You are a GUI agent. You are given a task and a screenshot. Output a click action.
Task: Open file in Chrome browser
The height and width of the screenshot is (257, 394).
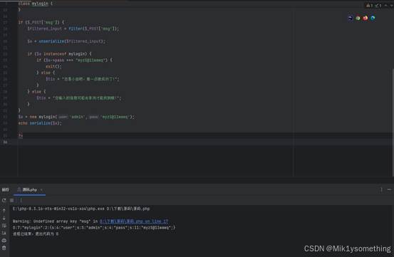358,18
